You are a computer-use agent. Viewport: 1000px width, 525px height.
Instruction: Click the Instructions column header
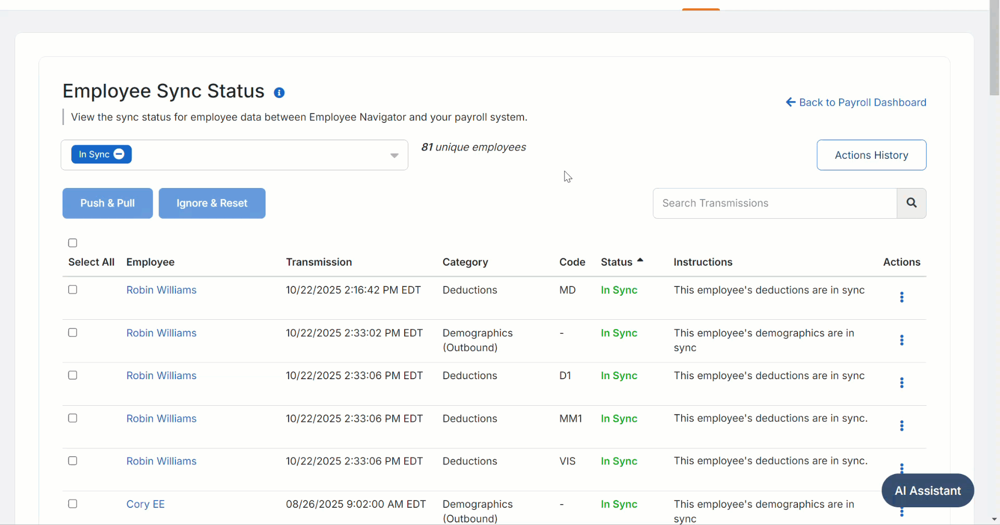point(703,262)
